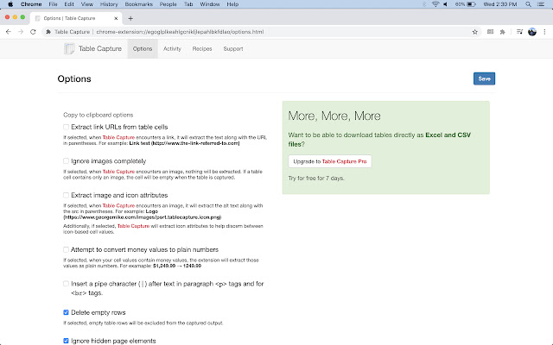Open the Chrome three-dot menu
This screenshot has width=553, height=345.
543,32
